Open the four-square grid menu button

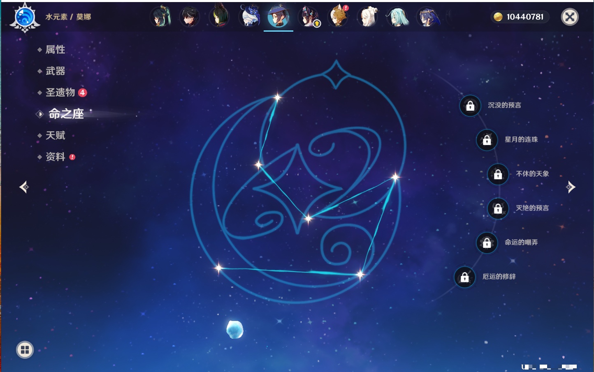pos(25,350)
